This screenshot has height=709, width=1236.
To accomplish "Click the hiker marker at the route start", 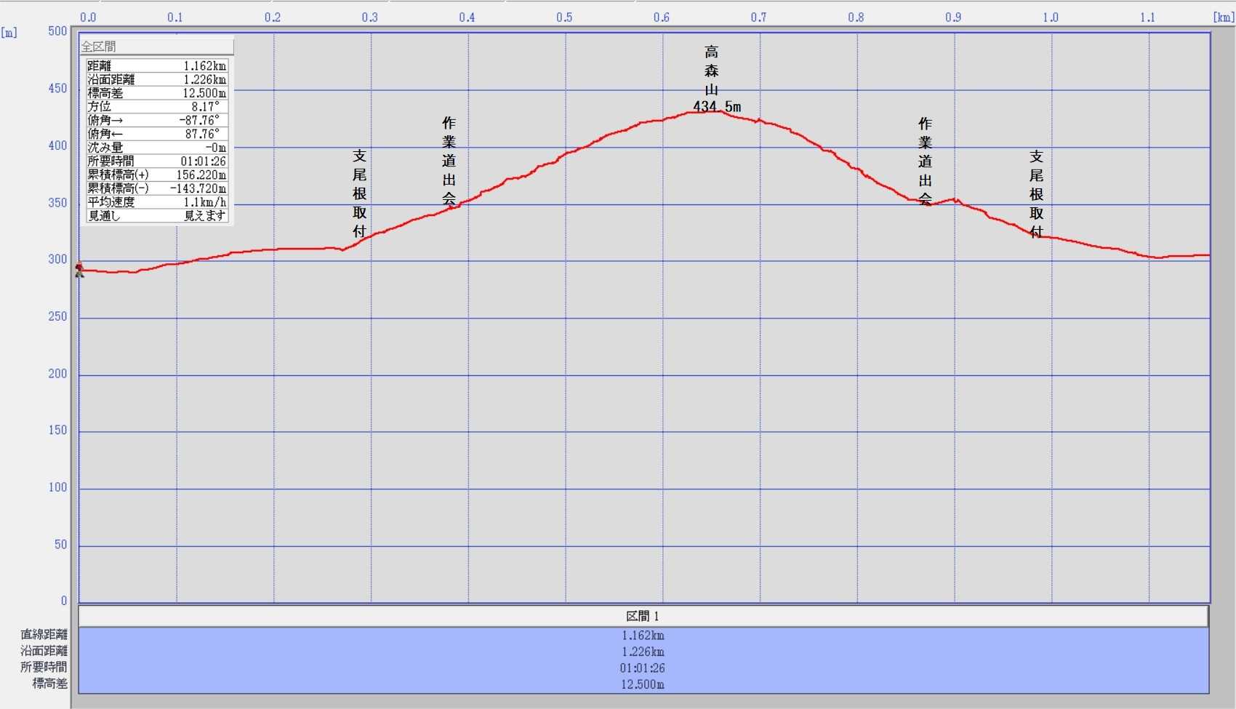I will [79, 270].
